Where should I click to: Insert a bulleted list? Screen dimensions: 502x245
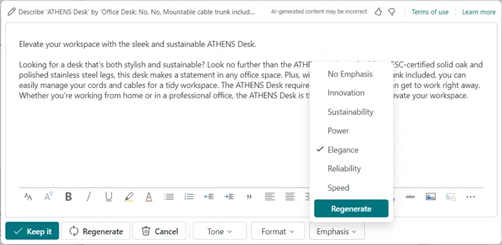click(x=169, y=197)
